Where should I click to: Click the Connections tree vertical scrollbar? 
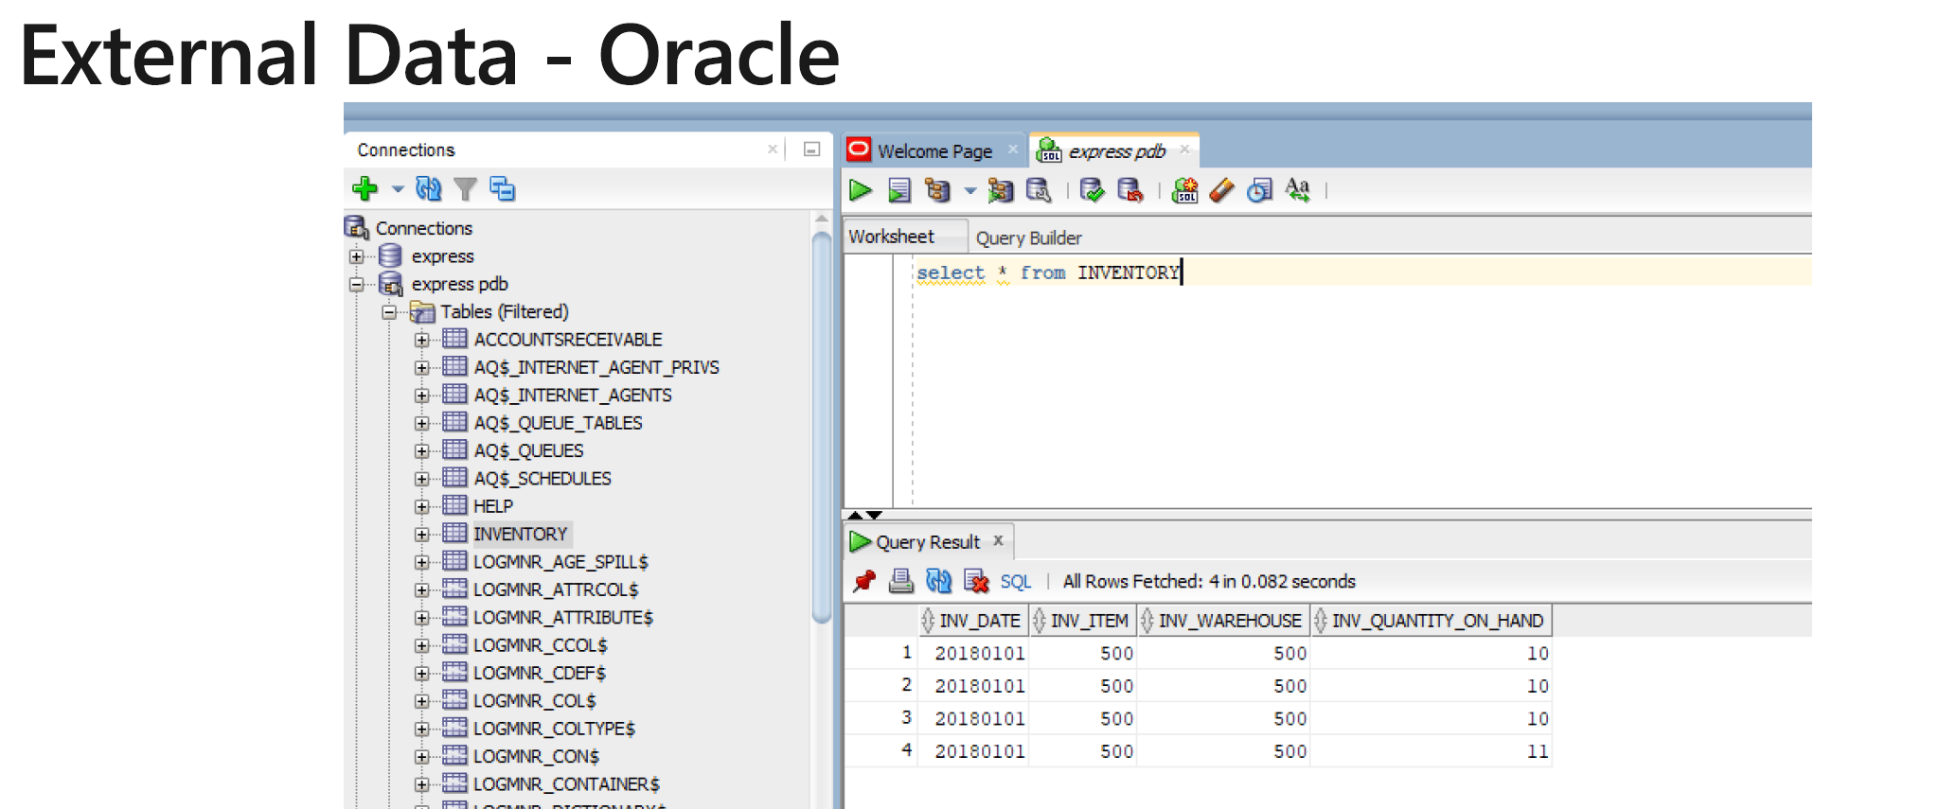point(821,426)
